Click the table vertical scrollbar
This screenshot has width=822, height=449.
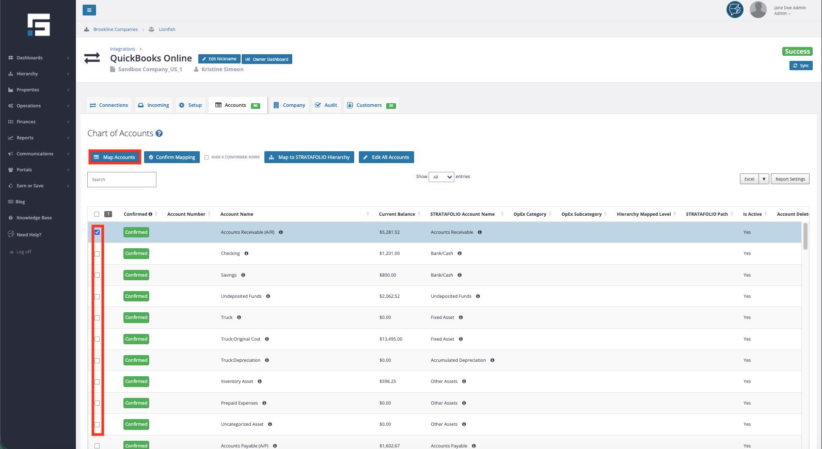tap(805, 236)
